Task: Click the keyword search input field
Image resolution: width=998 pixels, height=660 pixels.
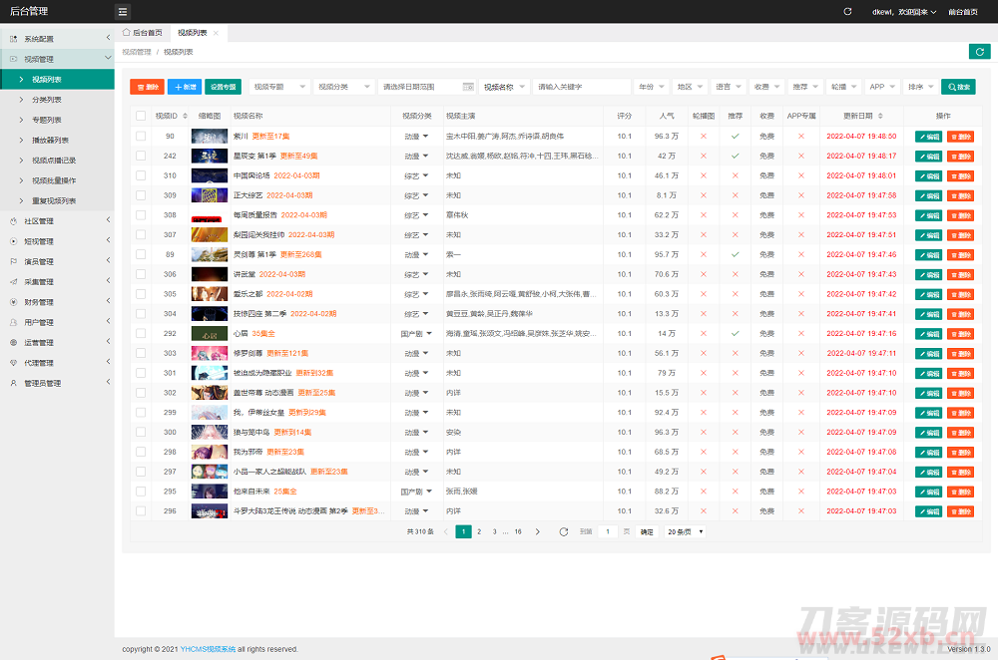Action: tap(582, 87)
